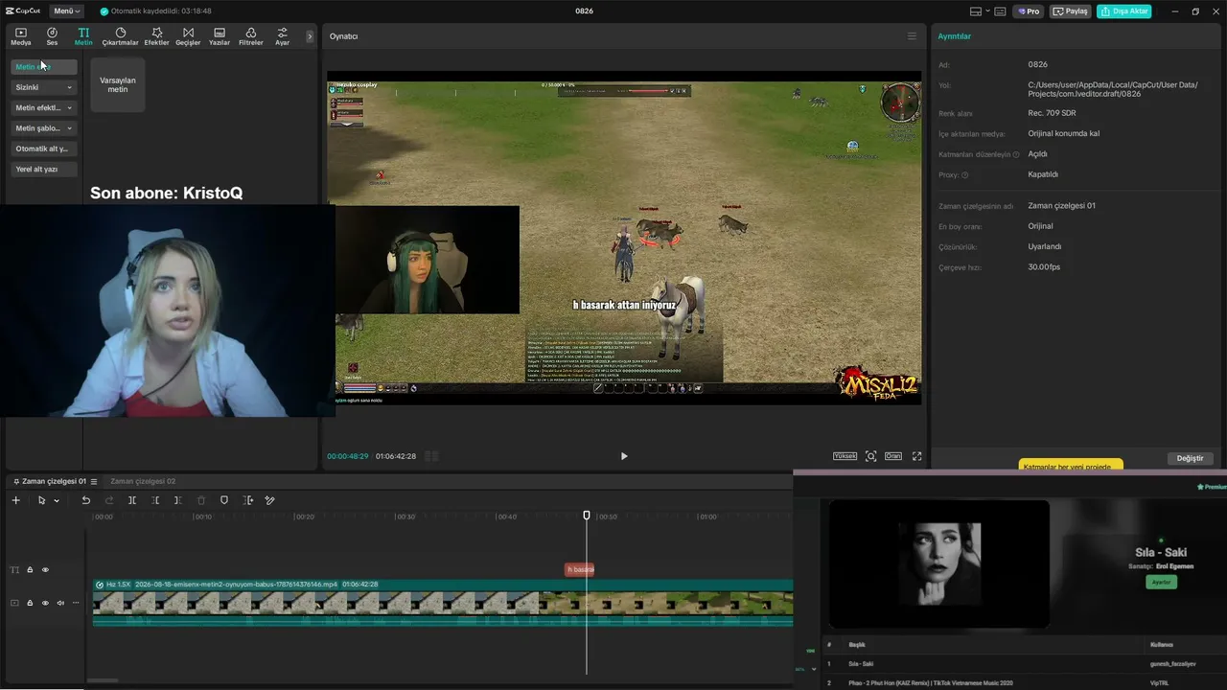Screen dimensions: 1227x690
Task: Click the Dışa Aktar export button
Action: pyautogui.click(x=1124, y=11)
